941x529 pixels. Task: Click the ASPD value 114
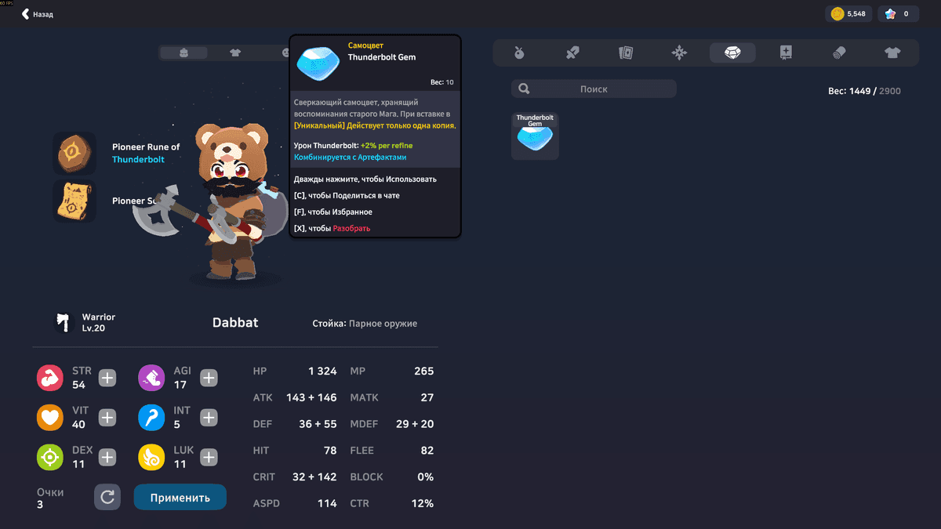[x=327, y=503]
